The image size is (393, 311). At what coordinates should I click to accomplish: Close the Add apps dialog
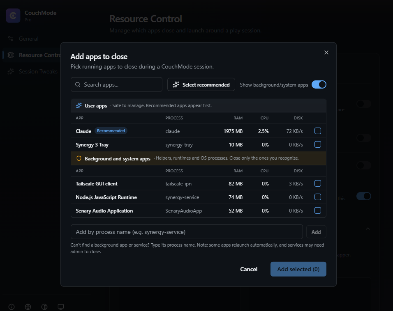(x=326, y=53)
